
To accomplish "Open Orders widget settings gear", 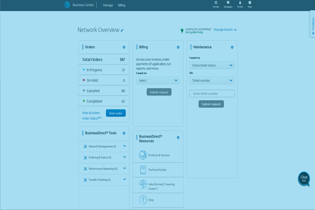I will click(124, 47).
